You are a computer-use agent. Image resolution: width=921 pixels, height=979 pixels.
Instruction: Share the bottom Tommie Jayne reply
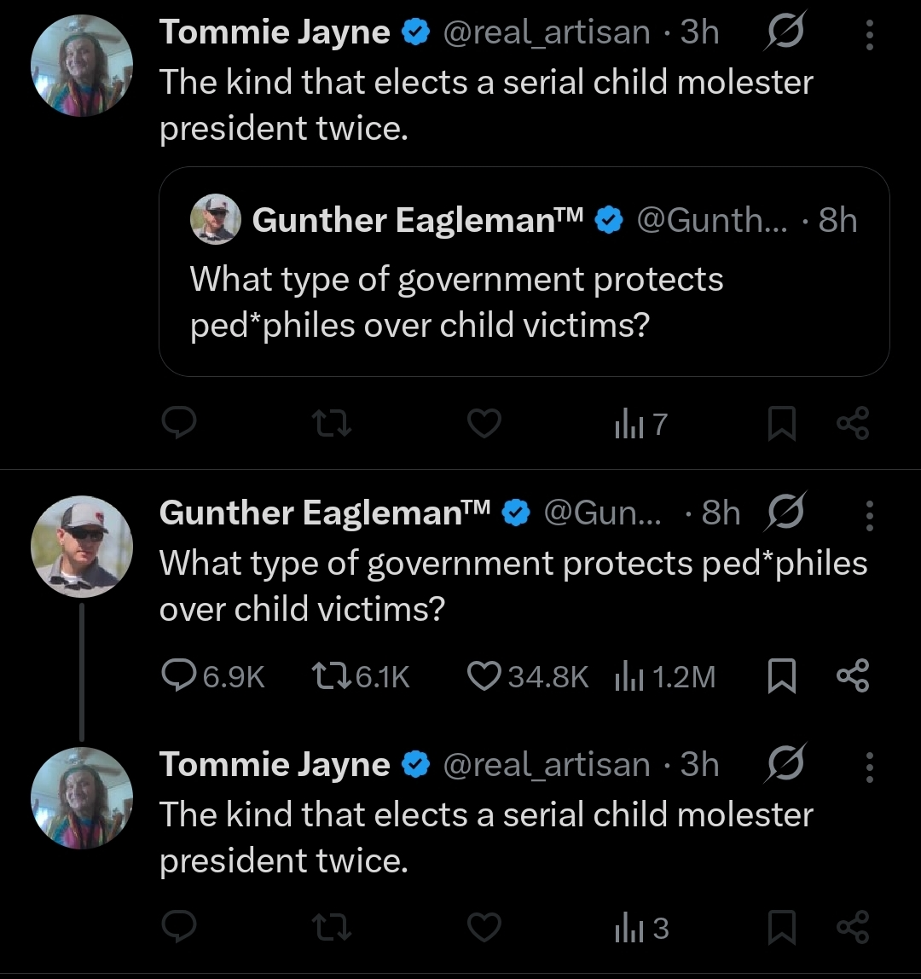(x=853, y=926)
